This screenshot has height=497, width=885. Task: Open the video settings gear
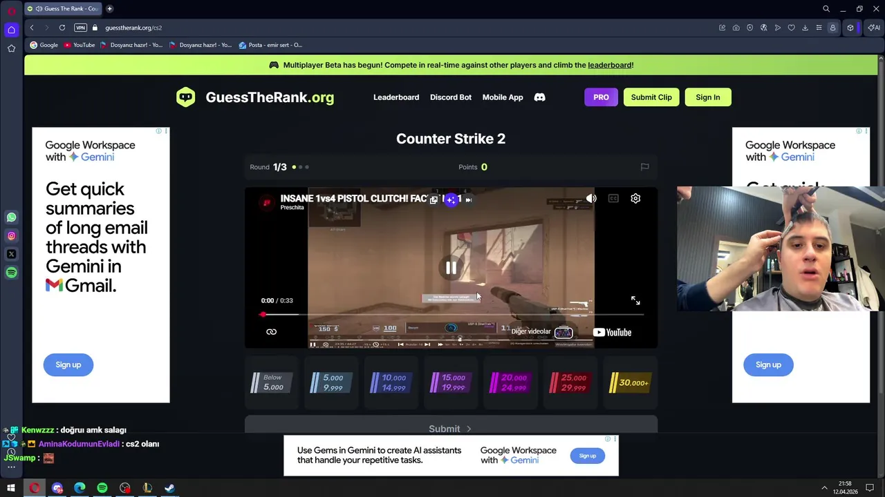click(x=635, y=199)
